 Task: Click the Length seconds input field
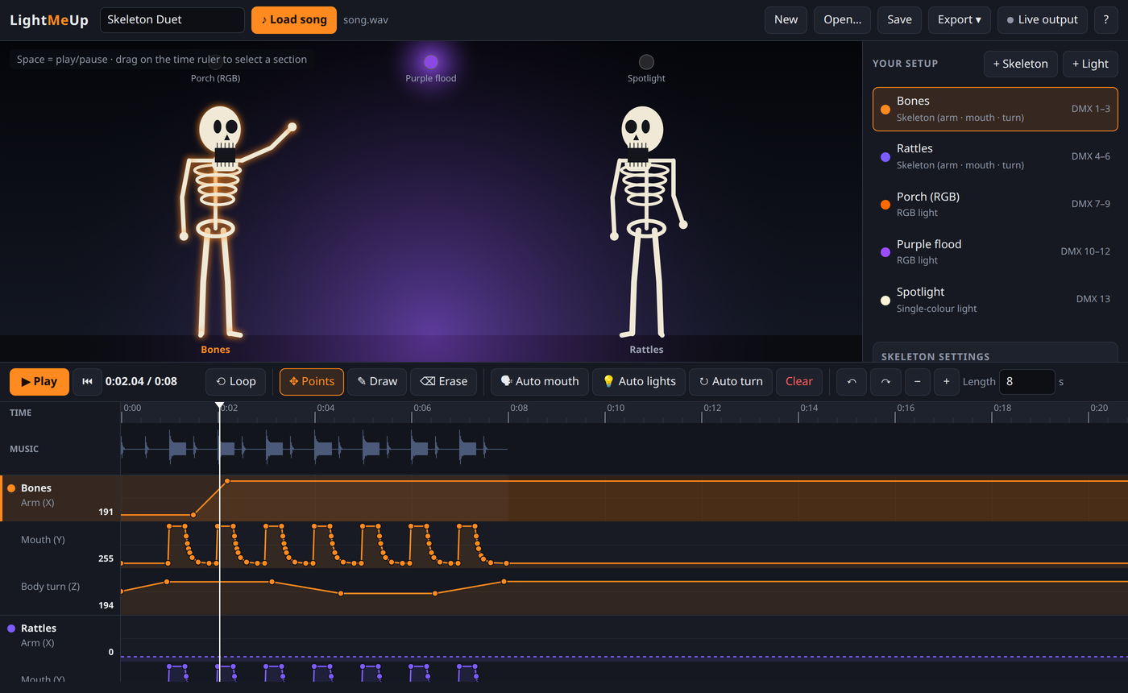tap(1027, 381)
